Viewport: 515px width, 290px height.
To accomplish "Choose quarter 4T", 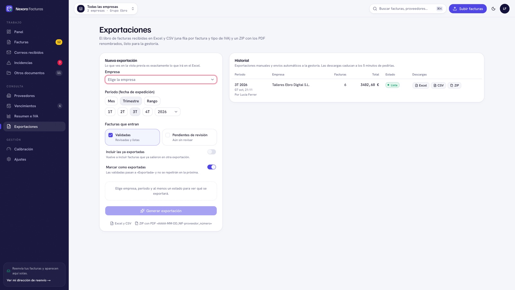I will (147, 112).
